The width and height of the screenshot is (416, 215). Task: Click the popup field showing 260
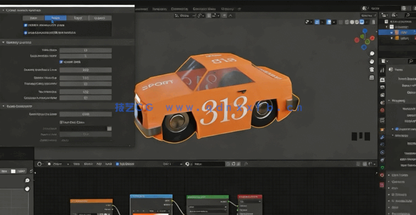point(85,70)
